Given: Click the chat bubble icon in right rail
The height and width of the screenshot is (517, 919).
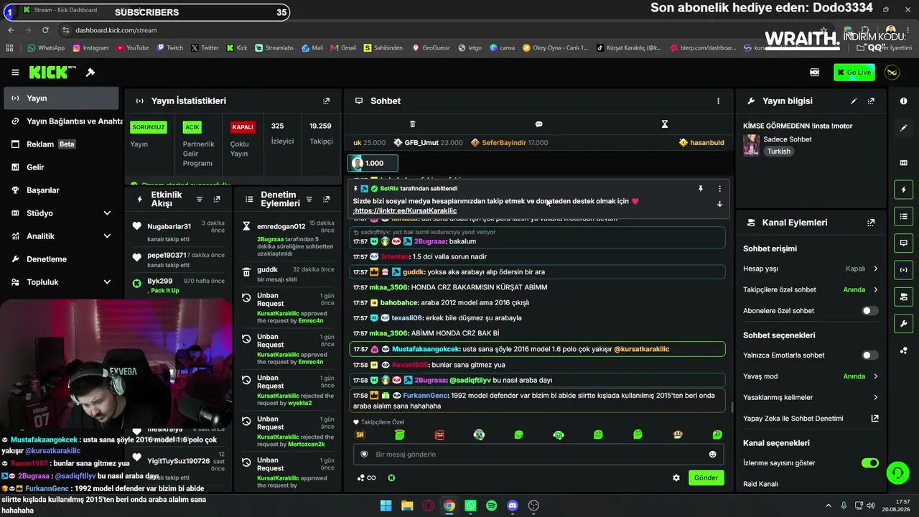Looking at the screenshot, I should pyautogui.click(x=903, y=243).
